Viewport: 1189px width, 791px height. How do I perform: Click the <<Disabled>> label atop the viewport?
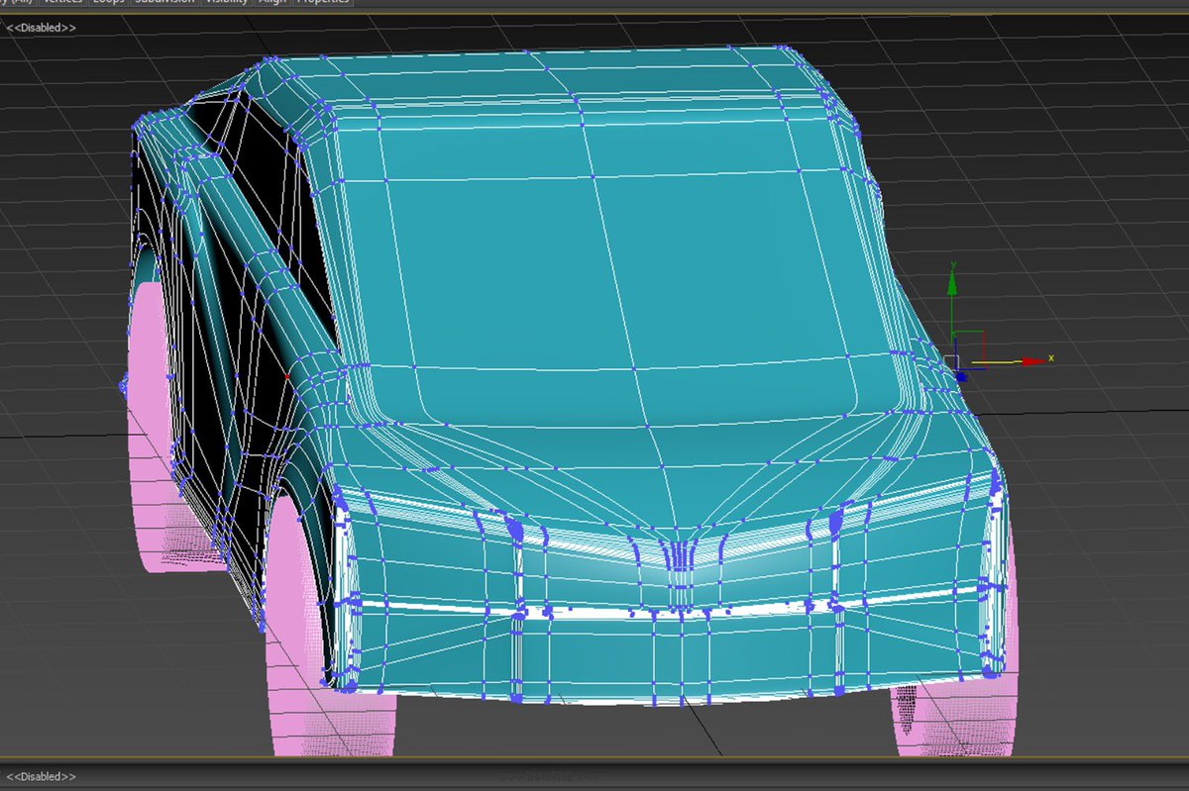42,28
